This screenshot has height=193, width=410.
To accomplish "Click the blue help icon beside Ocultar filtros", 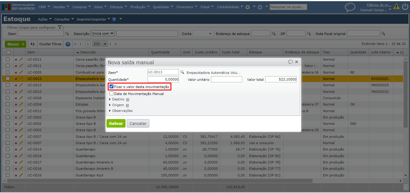I will (x=68, y=44).
